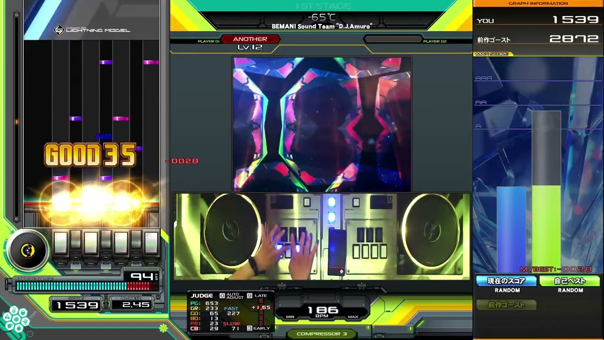Click the small blue FAST indicator above combo
This screenshot has height=340, width=604.
104,136
